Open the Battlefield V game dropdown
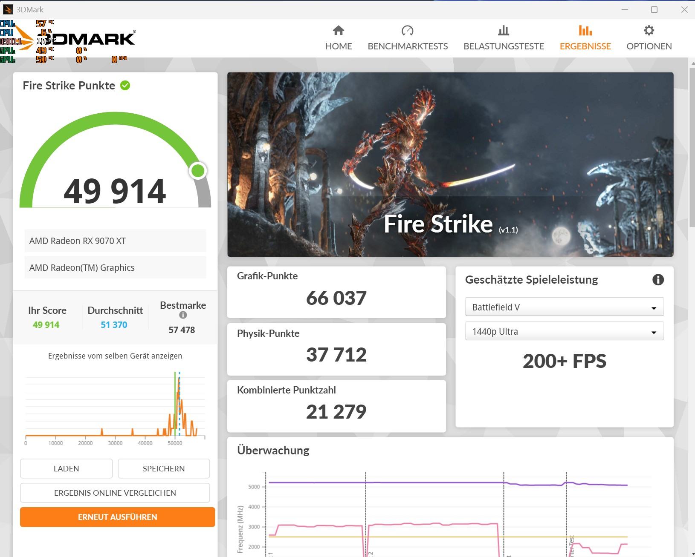 tap(564, 307)
